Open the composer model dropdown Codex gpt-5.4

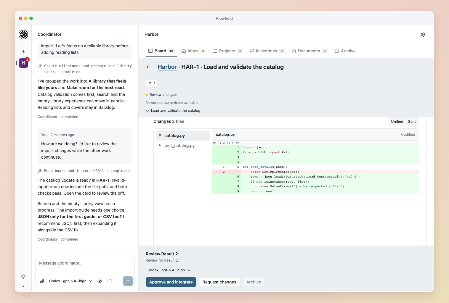[x=71, y=281]
